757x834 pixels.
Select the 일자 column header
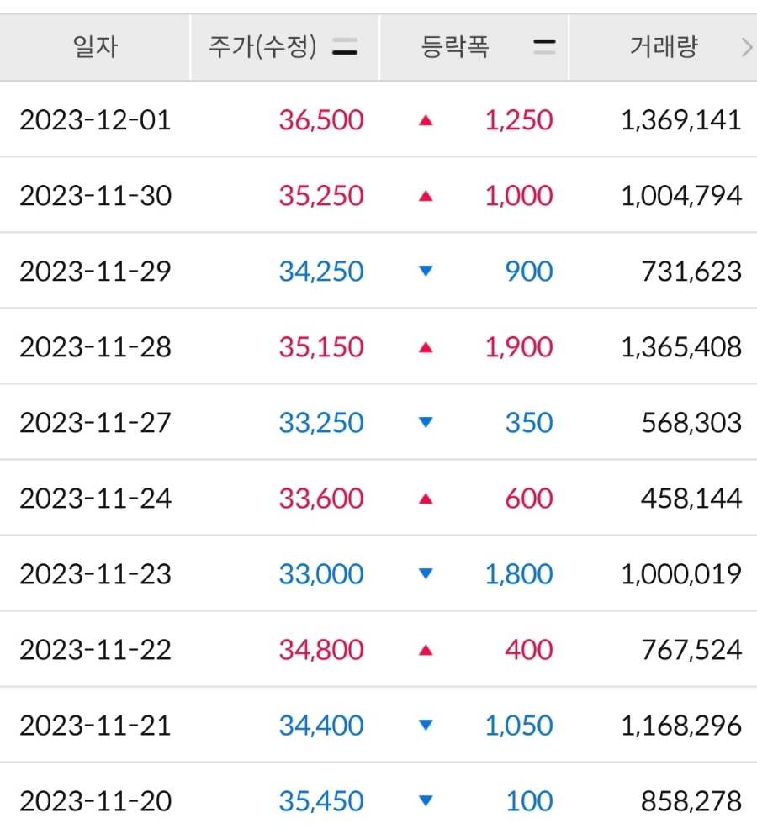(95, 47)
